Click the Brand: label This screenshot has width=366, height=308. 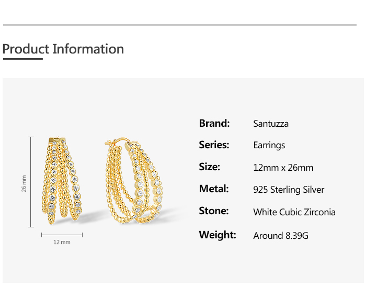214,124
